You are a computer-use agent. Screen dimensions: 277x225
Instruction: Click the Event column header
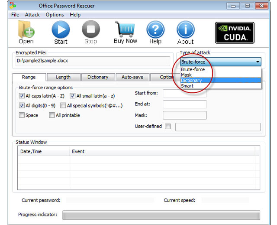[x=163, y=152]
